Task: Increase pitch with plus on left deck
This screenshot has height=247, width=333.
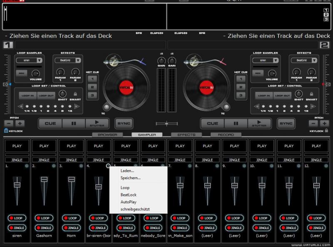Action: pyautogui.click(x=20, y=123)
